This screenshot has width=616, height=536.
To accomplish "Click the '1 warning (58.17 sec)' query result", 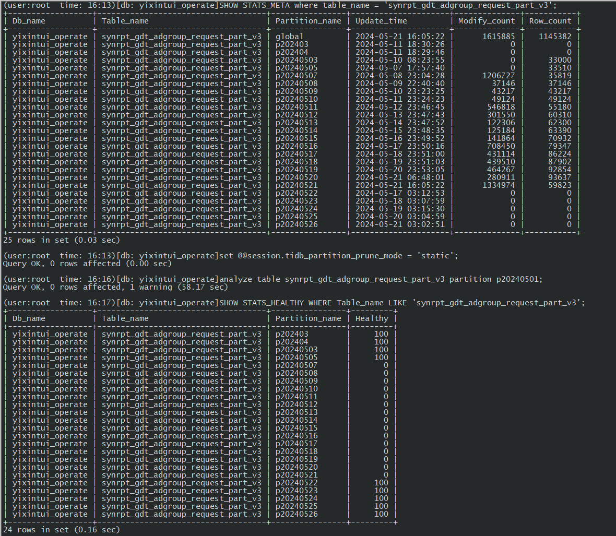I will (183, 287).
